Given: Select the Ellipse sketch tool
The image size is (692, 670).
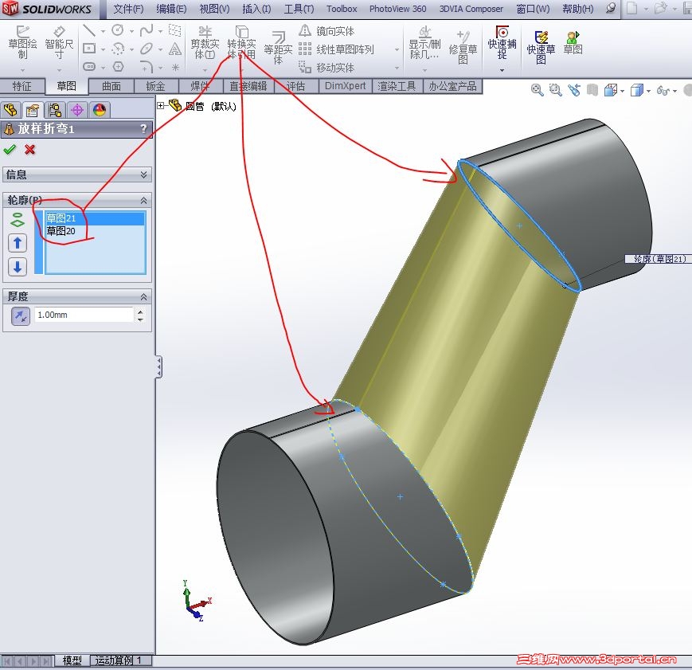Looking at the screenshot, I should tap(146, 48).
